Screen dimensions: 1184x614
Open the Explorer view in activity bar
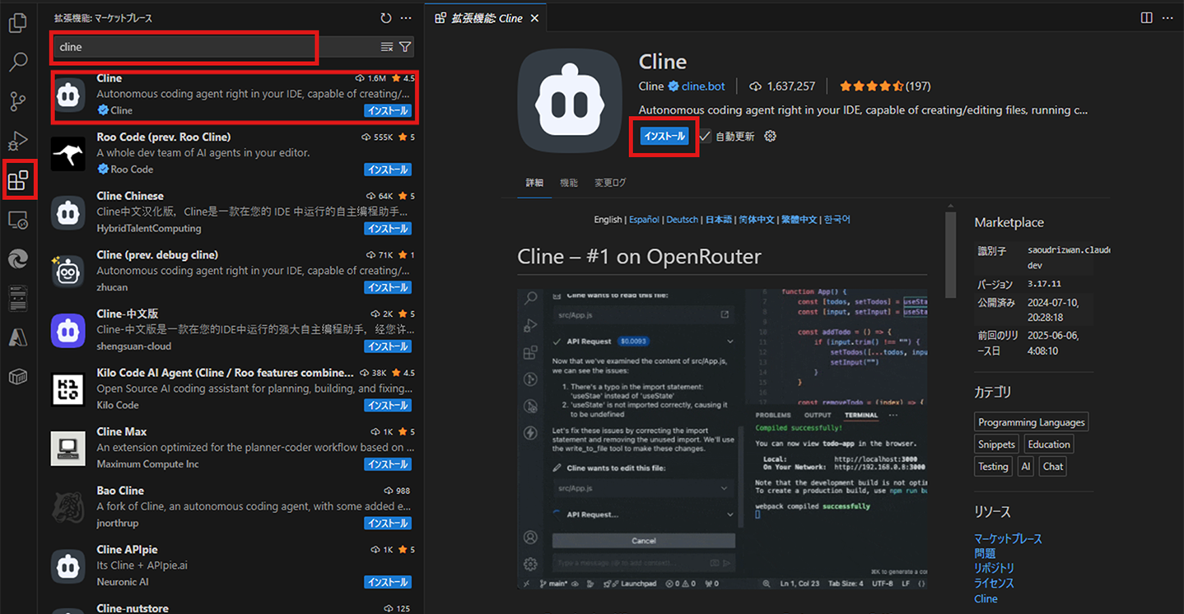pos(17,22)
